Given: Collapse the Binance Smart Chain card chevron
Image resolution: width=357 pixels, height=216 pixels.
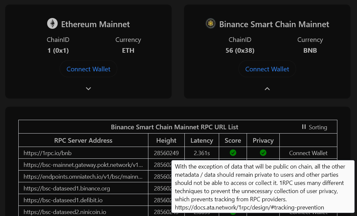Looking at the screenshot, I should (267, 89).
